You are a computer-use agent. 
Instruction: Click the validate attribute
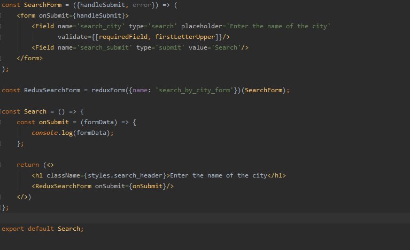click(x=73, y=37)
